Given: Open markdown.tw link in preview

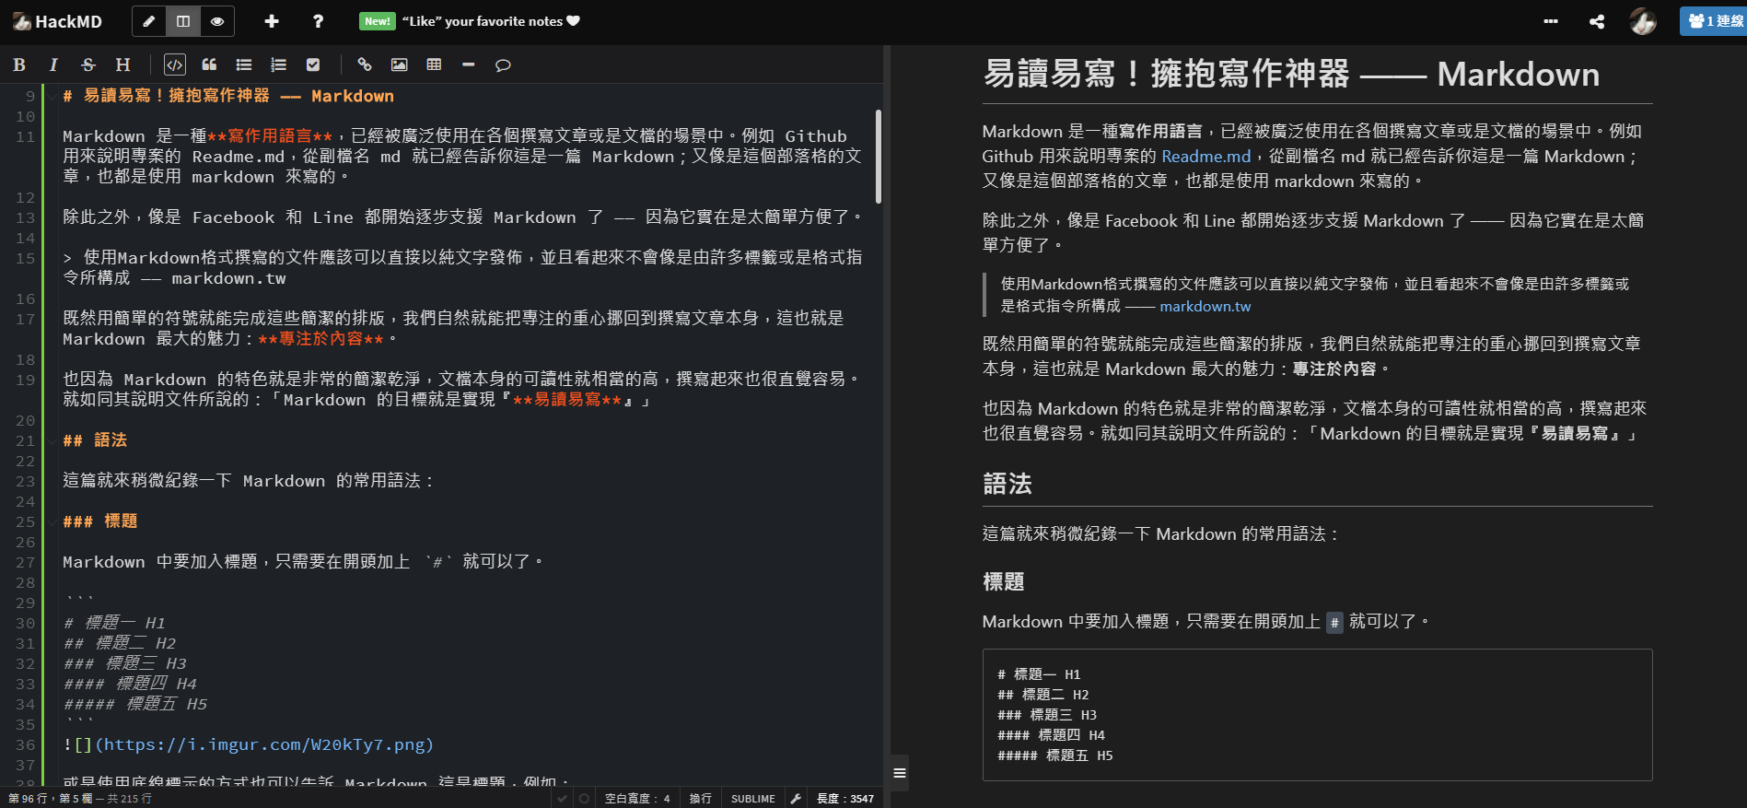Looking at the screenshot, I should coord(1205,306).
